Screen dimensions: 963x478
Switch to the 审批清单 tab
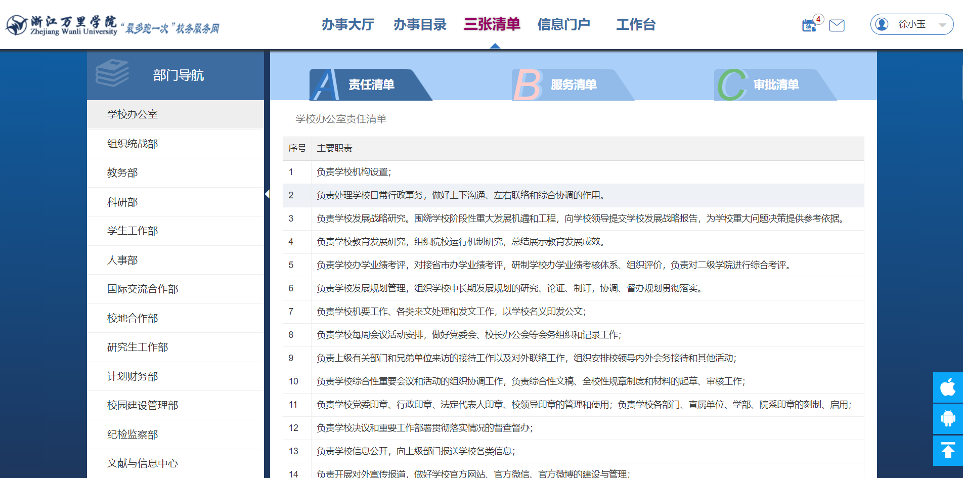point(775,84)
